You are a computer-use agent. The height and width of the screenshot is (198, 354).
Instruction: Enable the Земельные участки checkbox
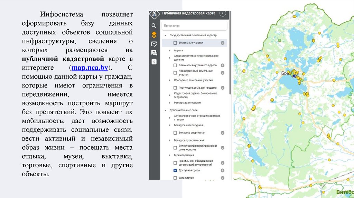175,43
